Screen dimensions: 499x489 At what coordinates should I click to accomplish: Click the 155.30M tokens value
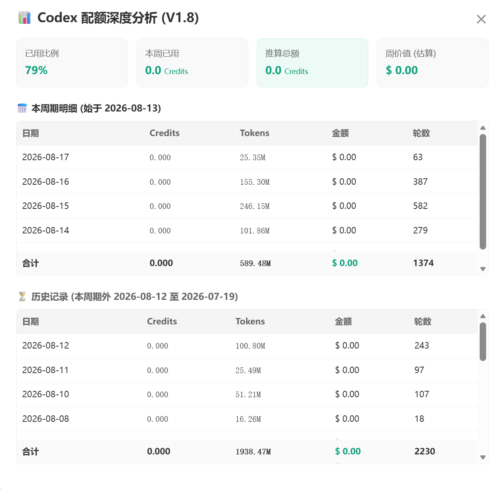coord(255,182)
